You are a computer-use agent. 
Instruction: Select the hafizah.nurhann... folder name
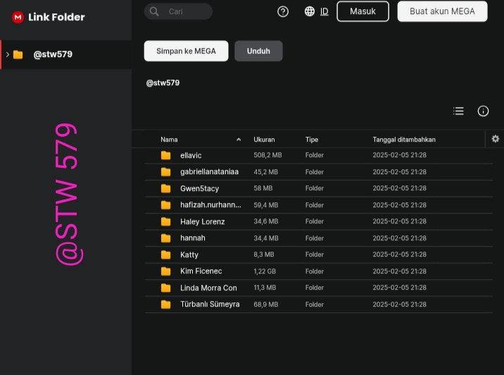(x=210, y=205)
